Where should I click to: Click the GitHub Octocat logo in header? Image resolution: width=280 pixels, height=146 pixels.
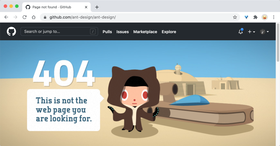pyautogui.click(x=11, y=31)
